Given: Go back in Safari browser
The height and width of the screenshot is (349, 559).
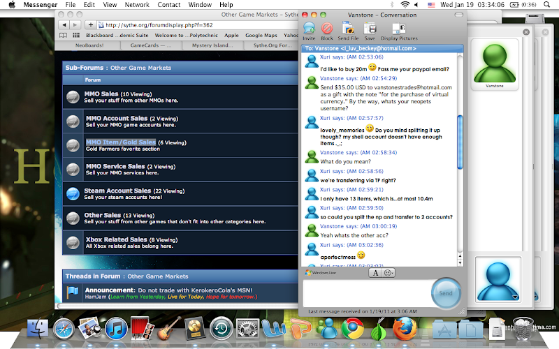Looking at the screenshot, I should click(64, 25).
